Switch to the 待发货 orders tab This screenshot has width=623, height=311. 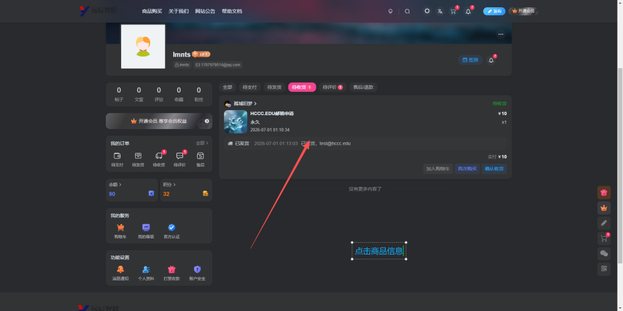click(x=274, y=87)
